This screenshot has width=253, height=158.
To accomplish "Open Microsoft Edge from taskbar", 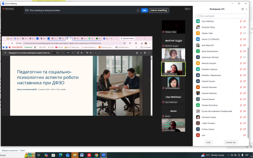I will [60, 155].
